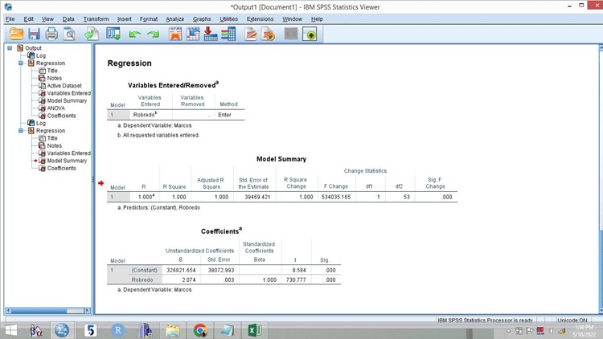Click the horizontal scrollbar of the outline pane
This screenshot has width=603, height=339.
point(47,310)
